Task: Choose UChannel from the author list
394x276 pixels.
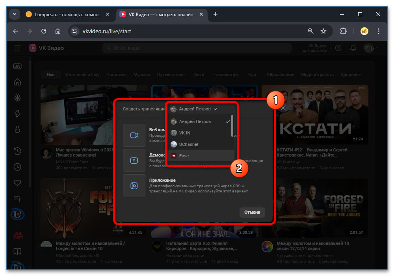Action: click(200, 144)
